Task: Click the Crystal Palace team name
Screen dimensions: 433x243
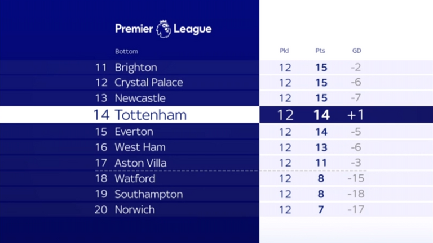Action: click(x=149, y=82)
